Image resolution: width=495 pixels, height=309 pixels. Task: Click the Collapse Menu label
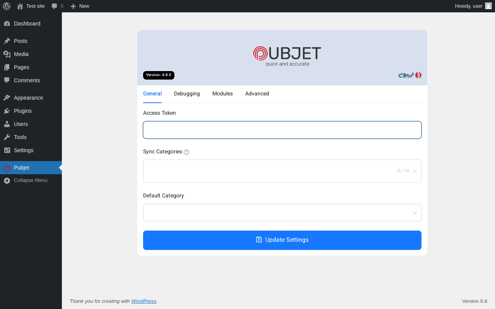pyautogui.click(x=31, y=180)
